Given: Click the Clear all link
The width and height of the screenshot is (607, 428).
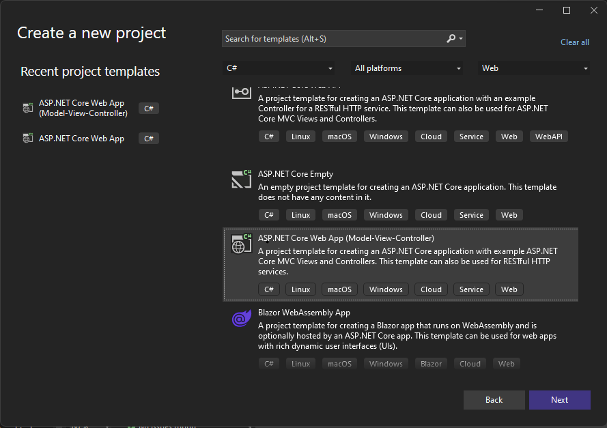Looking at the screenshot, I should pyautogui.click(x=574, y=42).
